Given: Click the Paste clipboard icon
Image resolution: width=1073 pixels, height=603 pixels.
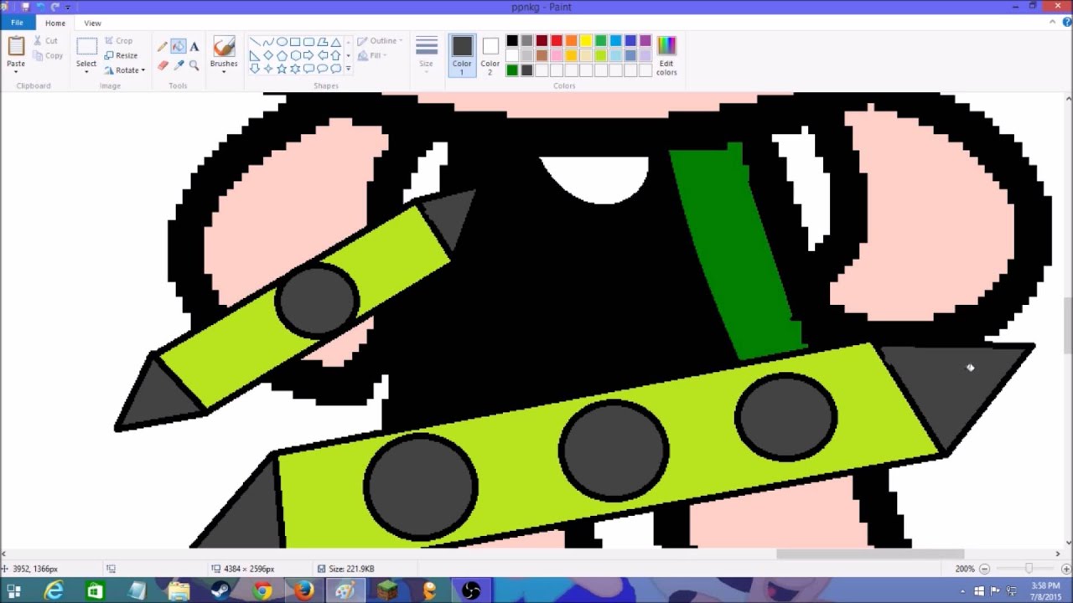Looking at the screenshot, I should click(x=16, y=47).
